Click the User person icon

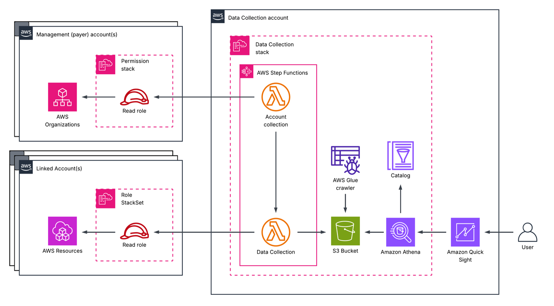click(x=528, y=232)
